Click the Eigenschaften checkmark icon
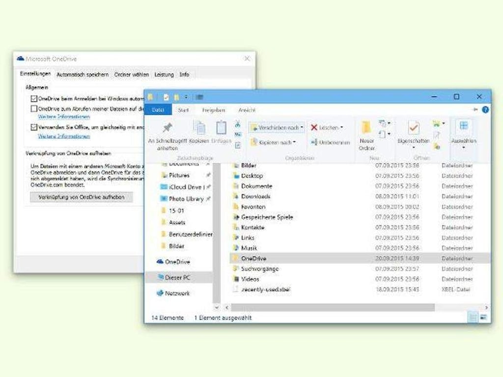503x377 pixels. click(414, 128)
